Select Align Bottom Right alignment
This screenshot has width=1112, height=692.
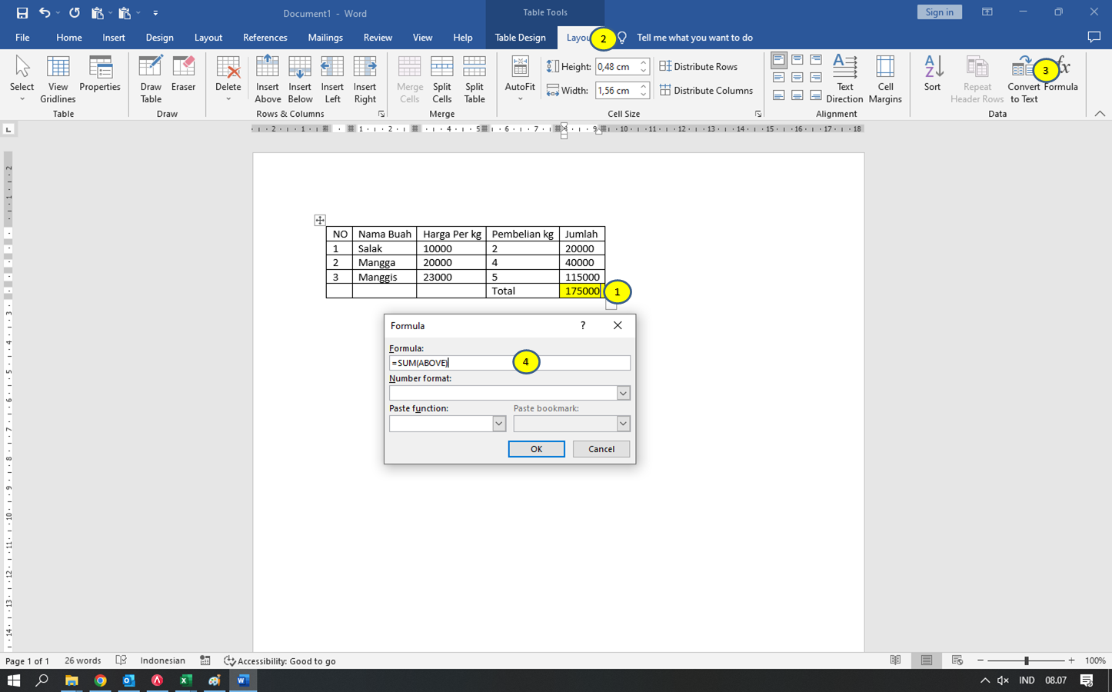coord(816,95)
